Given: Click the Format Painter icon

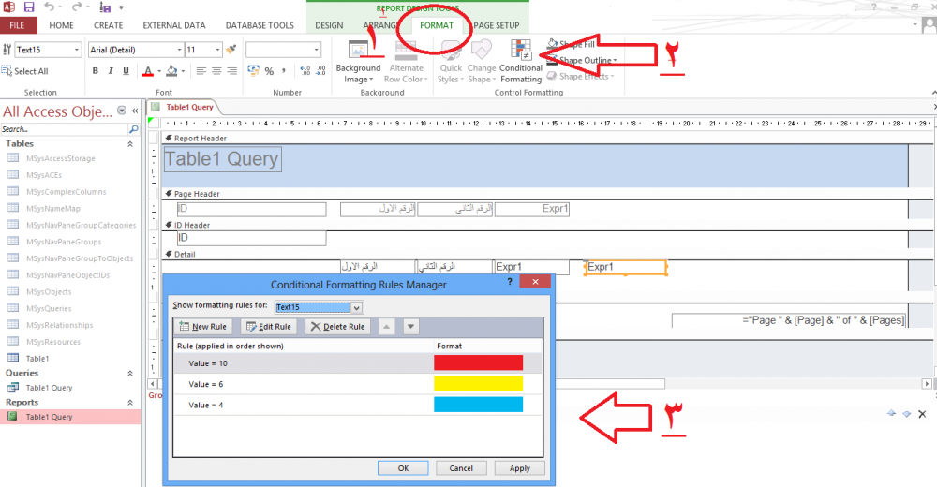Looking at the screenshot, I should coord(231,50).
